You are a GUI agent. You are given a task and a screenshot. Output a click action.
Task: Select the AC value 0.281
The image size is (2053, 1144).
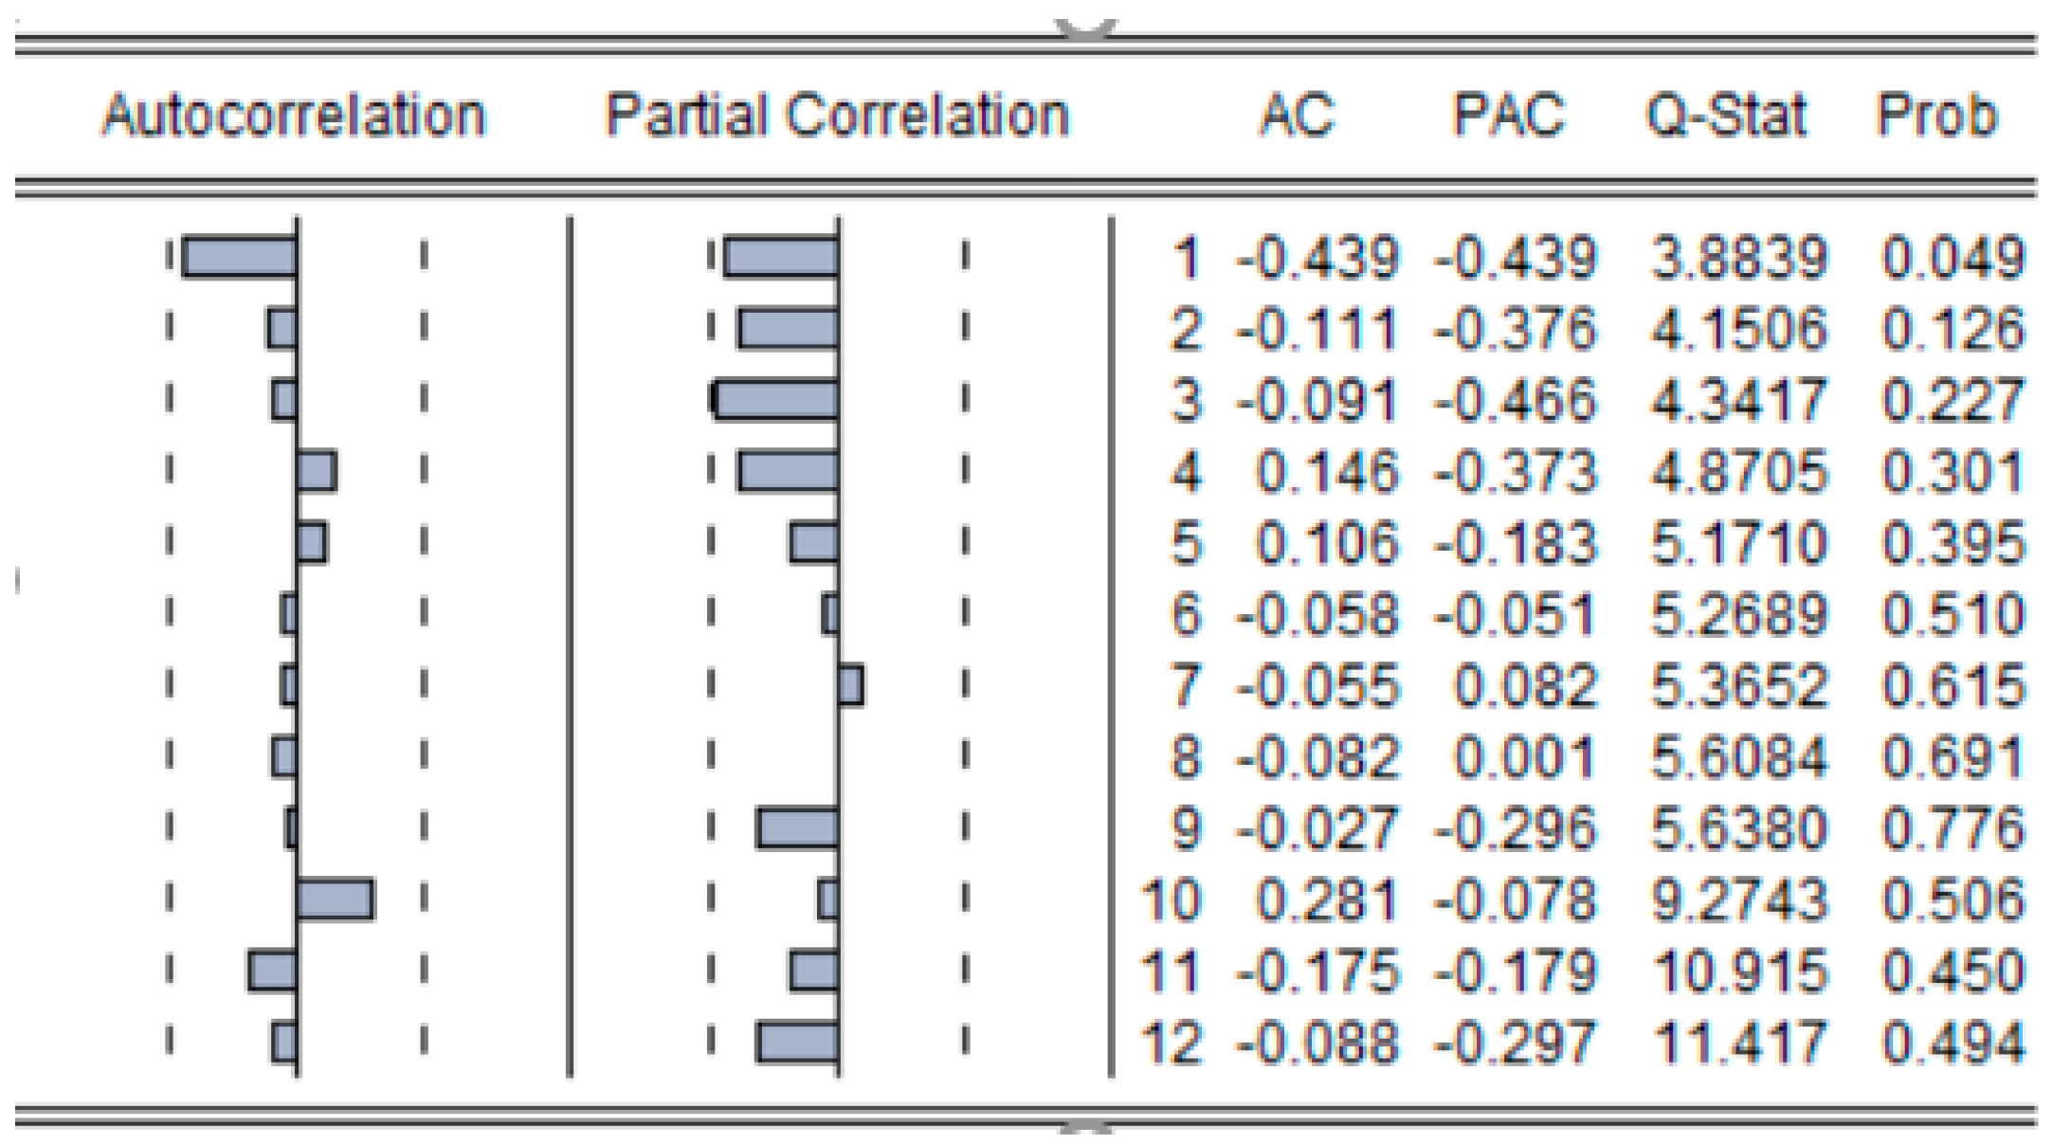coord(1327,899)
